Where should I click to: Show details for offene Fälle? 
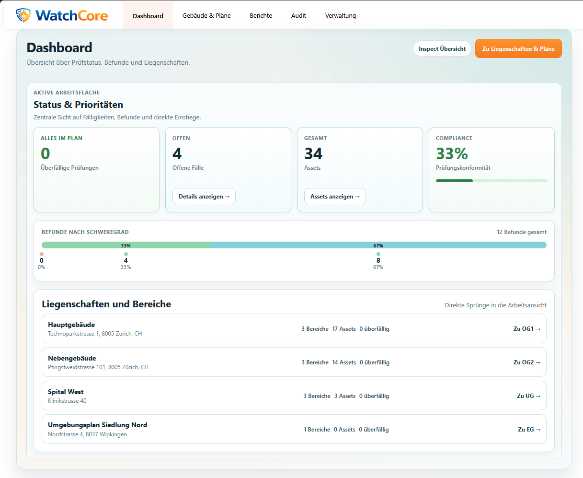pos(204,196)
